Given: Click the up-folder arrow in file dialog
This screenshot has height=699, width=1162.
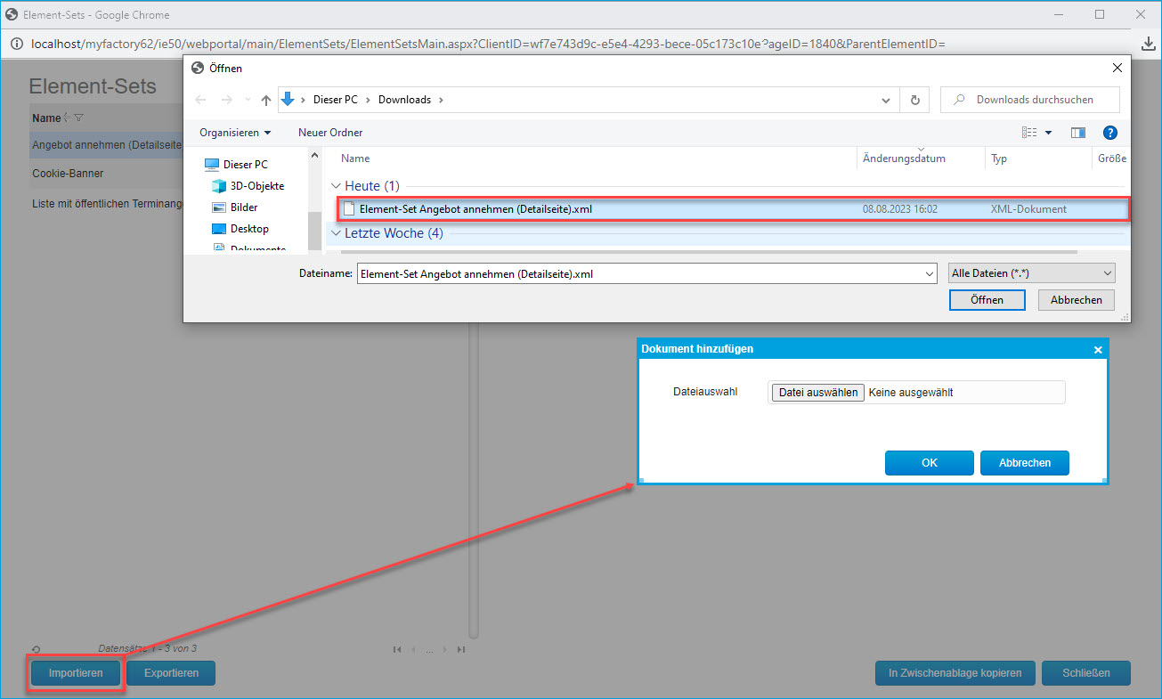Looking at the screenshot, I should pos(266,100).
